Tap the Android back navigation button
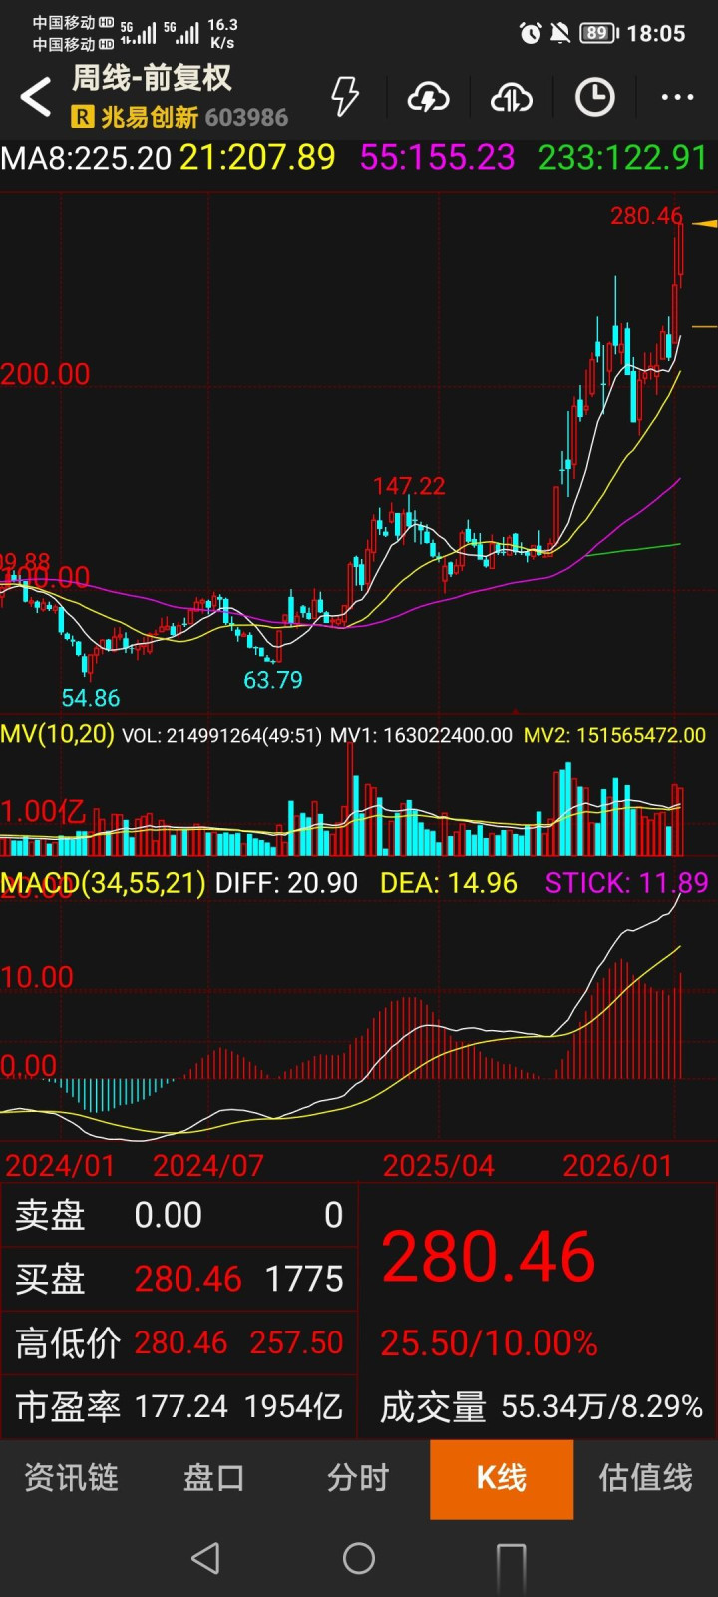718x1597 pixels. [x=205, y=1558]
